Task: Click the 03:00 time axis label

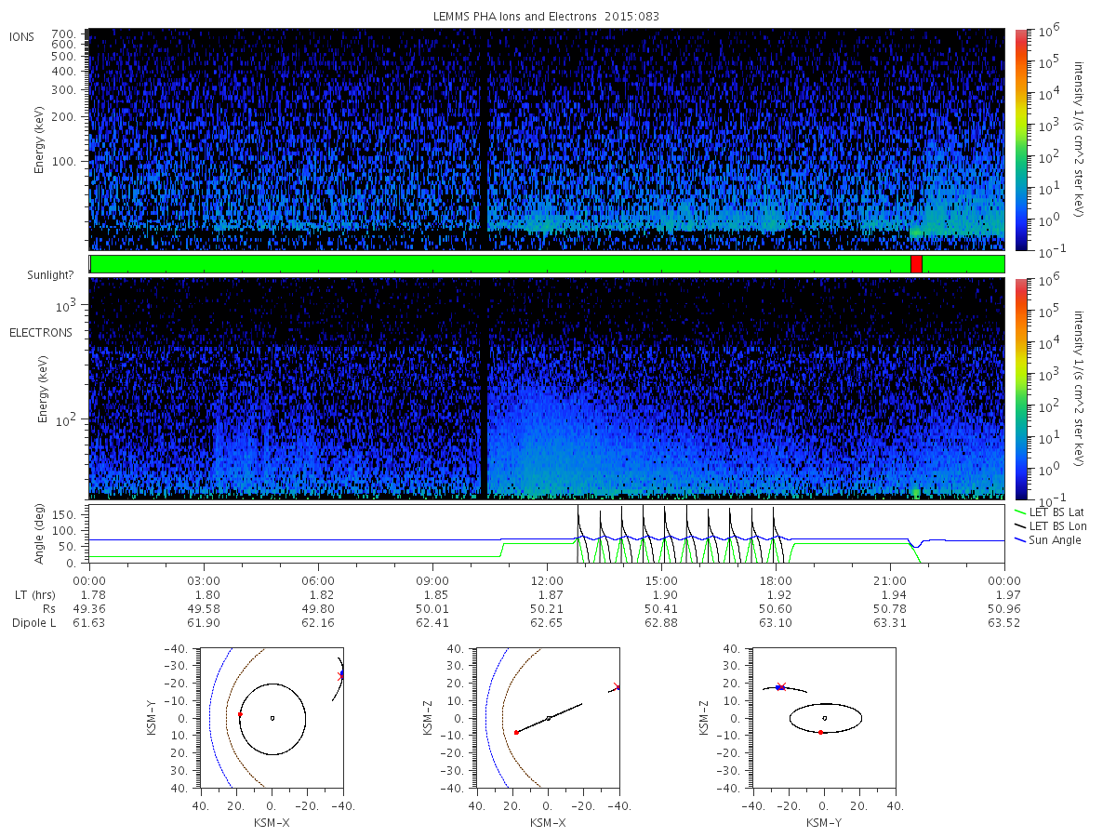Action: coord(204,580)
